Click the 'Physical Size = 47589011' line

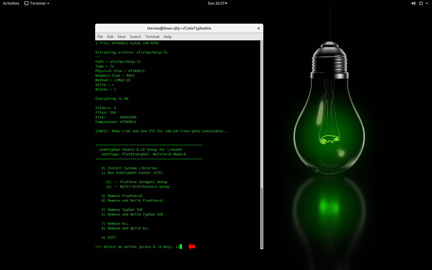coord(120,71)
